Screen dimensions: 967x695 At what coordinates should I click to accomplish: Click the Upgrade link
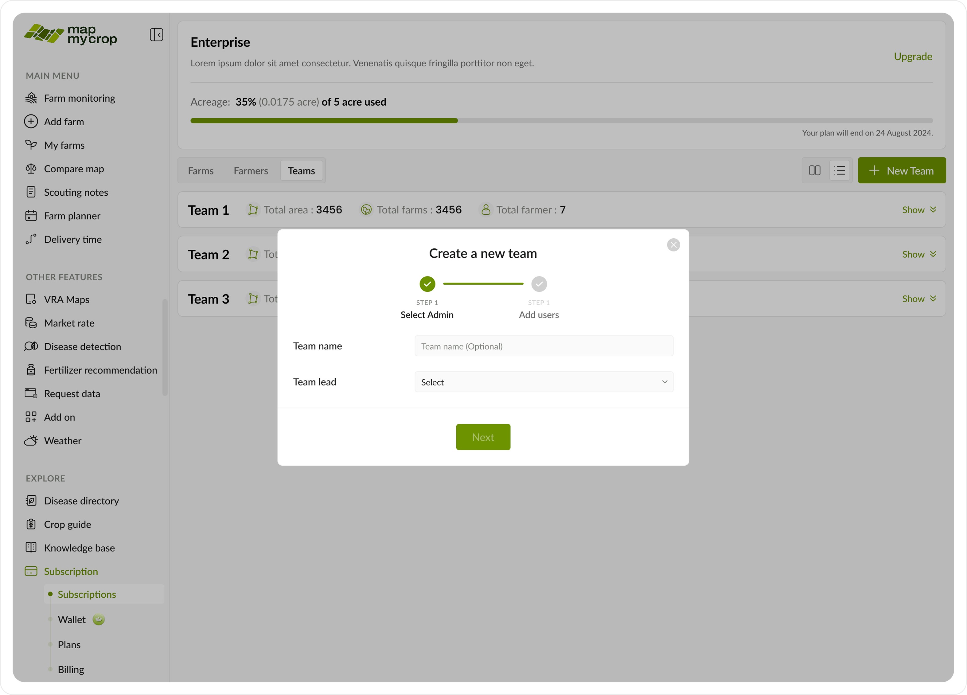pyautogui.click(x=913, y=57)
